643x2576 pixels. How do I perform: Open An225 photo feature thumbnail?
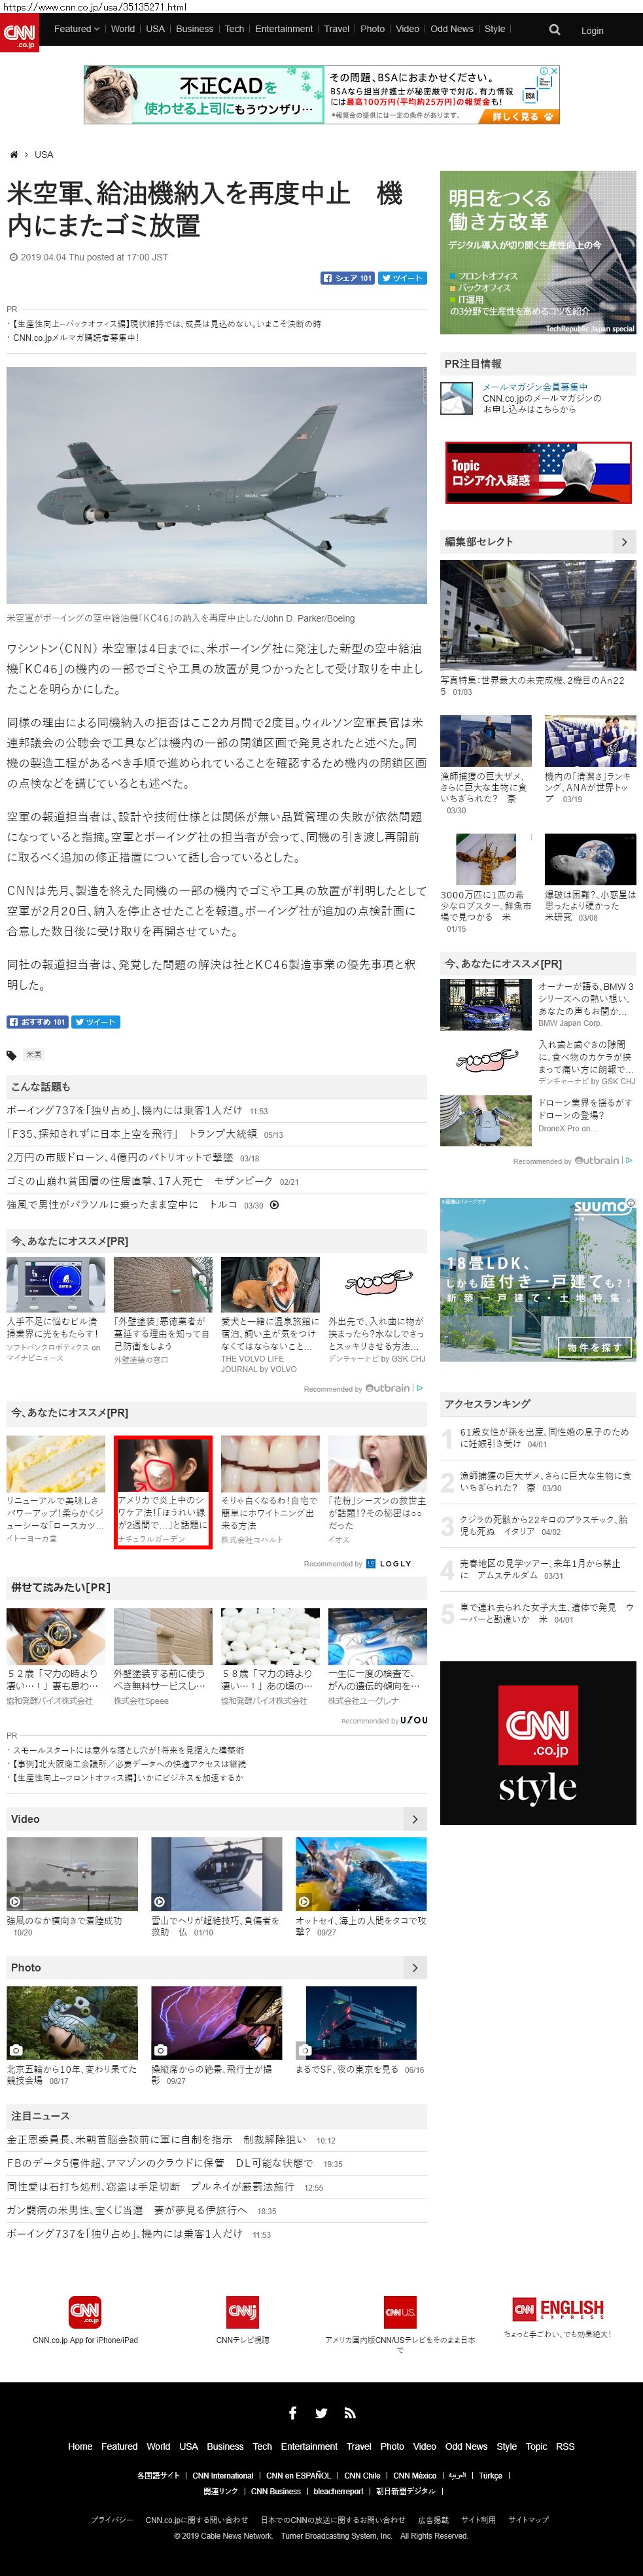pyautogui.click(x=538, y=615)
